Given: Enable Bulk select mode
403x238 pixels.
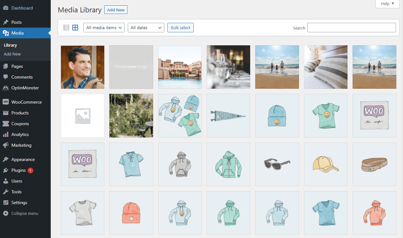Looking at the screenshot, I should 180,28.
